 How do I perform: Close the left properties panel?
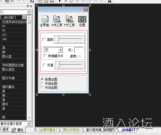[31, 6]
